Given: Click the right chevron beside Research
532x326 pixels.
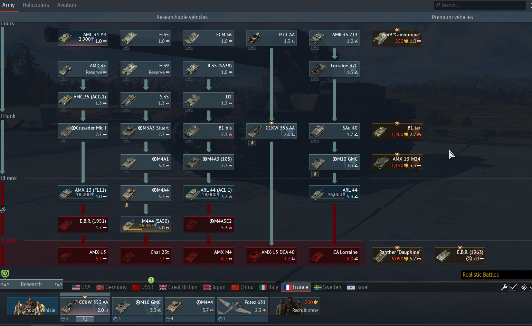Looking at the screenshot, I should point(58,285).
